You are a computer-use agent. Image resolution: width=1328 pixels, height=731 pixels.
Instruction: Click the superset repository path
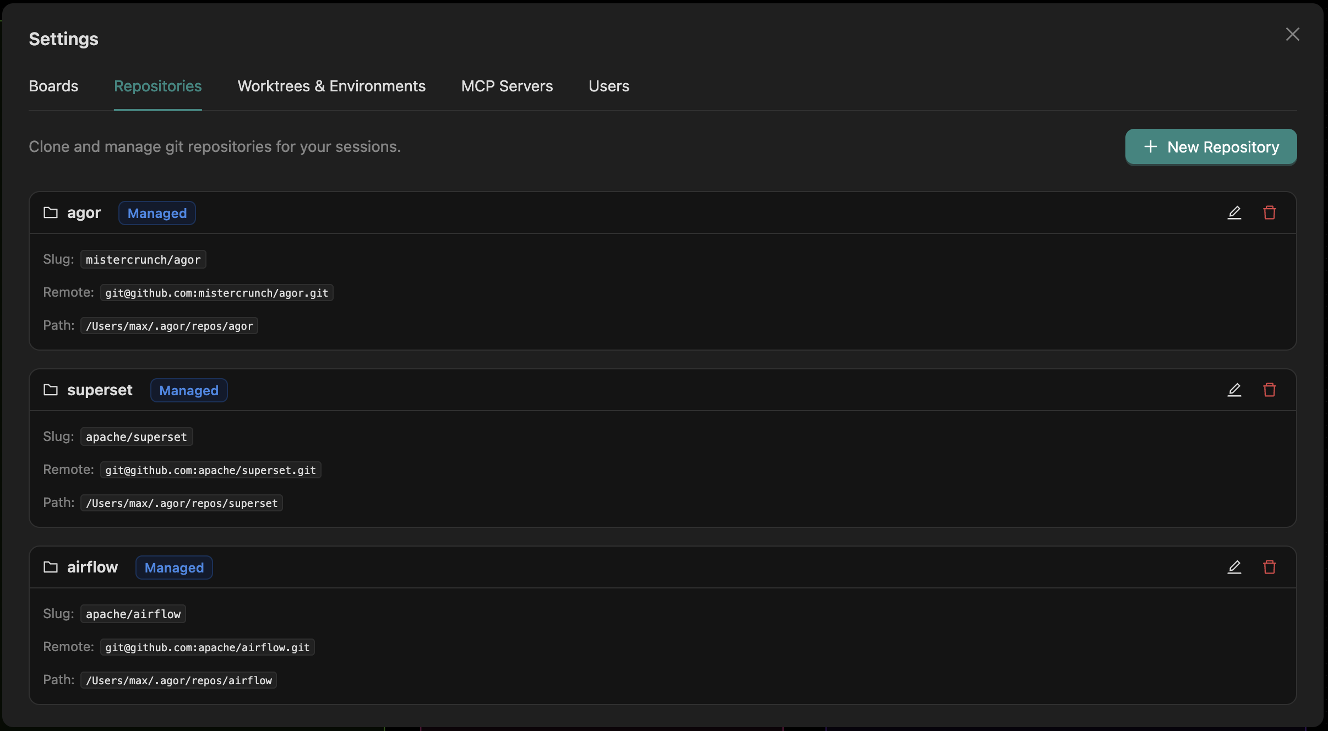pyautogui.click(x=182, y=503)
